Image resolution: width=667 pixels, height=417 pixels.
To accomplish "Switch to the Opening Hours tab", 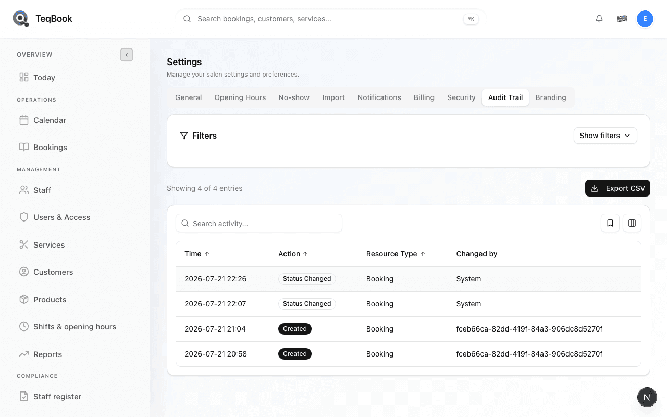I will pyautogui.click(x=240, y=97).
